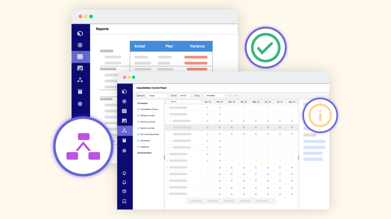Screen dimensions: 391x219
Task: Open the clipboard icon in Consolidation sidebar
Action: (124, 140)
